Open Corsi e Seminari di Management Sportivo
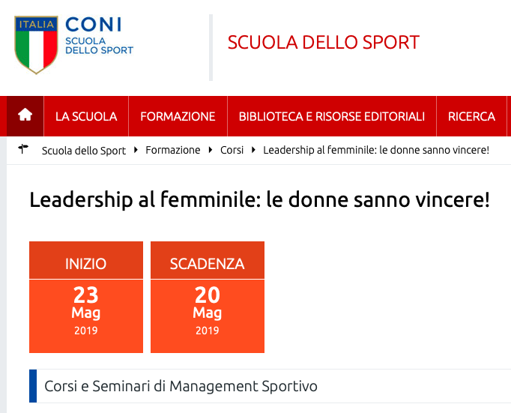Image resolution: width=511 pixels, height=413 pixels. click(181, 386)
